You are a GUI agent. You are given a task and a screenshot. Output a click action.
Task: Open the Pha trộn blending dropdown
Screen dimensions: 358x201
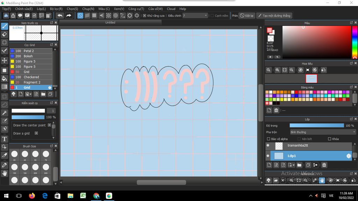[x=323, y=132]
